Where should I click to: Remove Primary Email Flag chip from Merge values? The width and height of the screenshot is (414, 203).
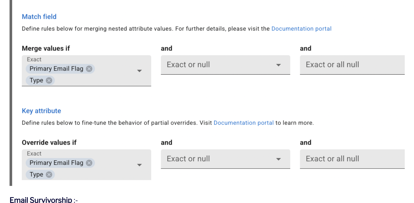point(89,69)
